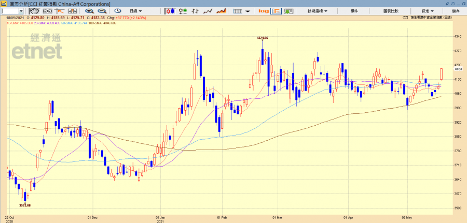Open the 日線 period dropdown
Screen dimensions: 467x223
click(x=136, y=11)
